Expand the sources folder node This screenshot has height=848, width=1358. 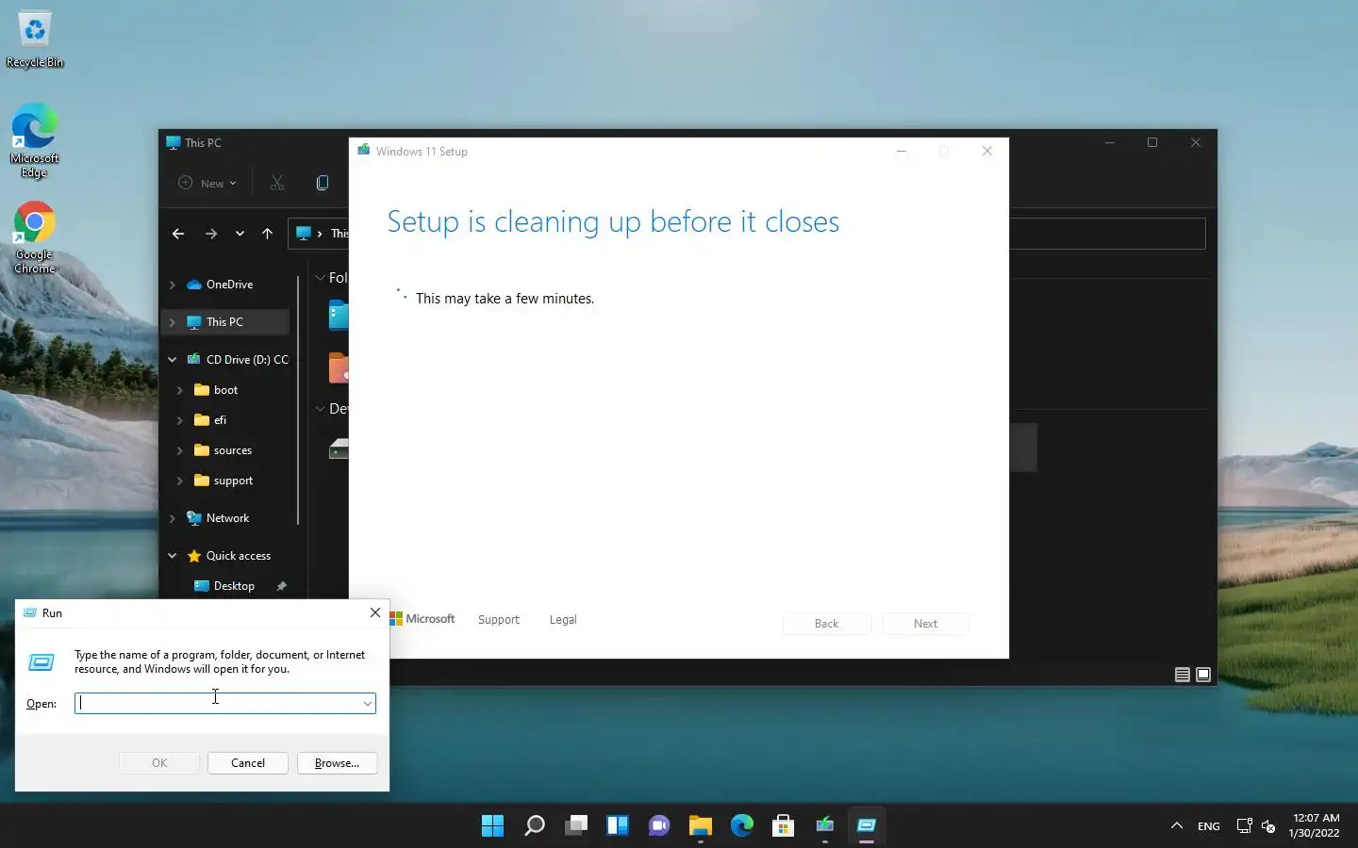coord(179,450)
